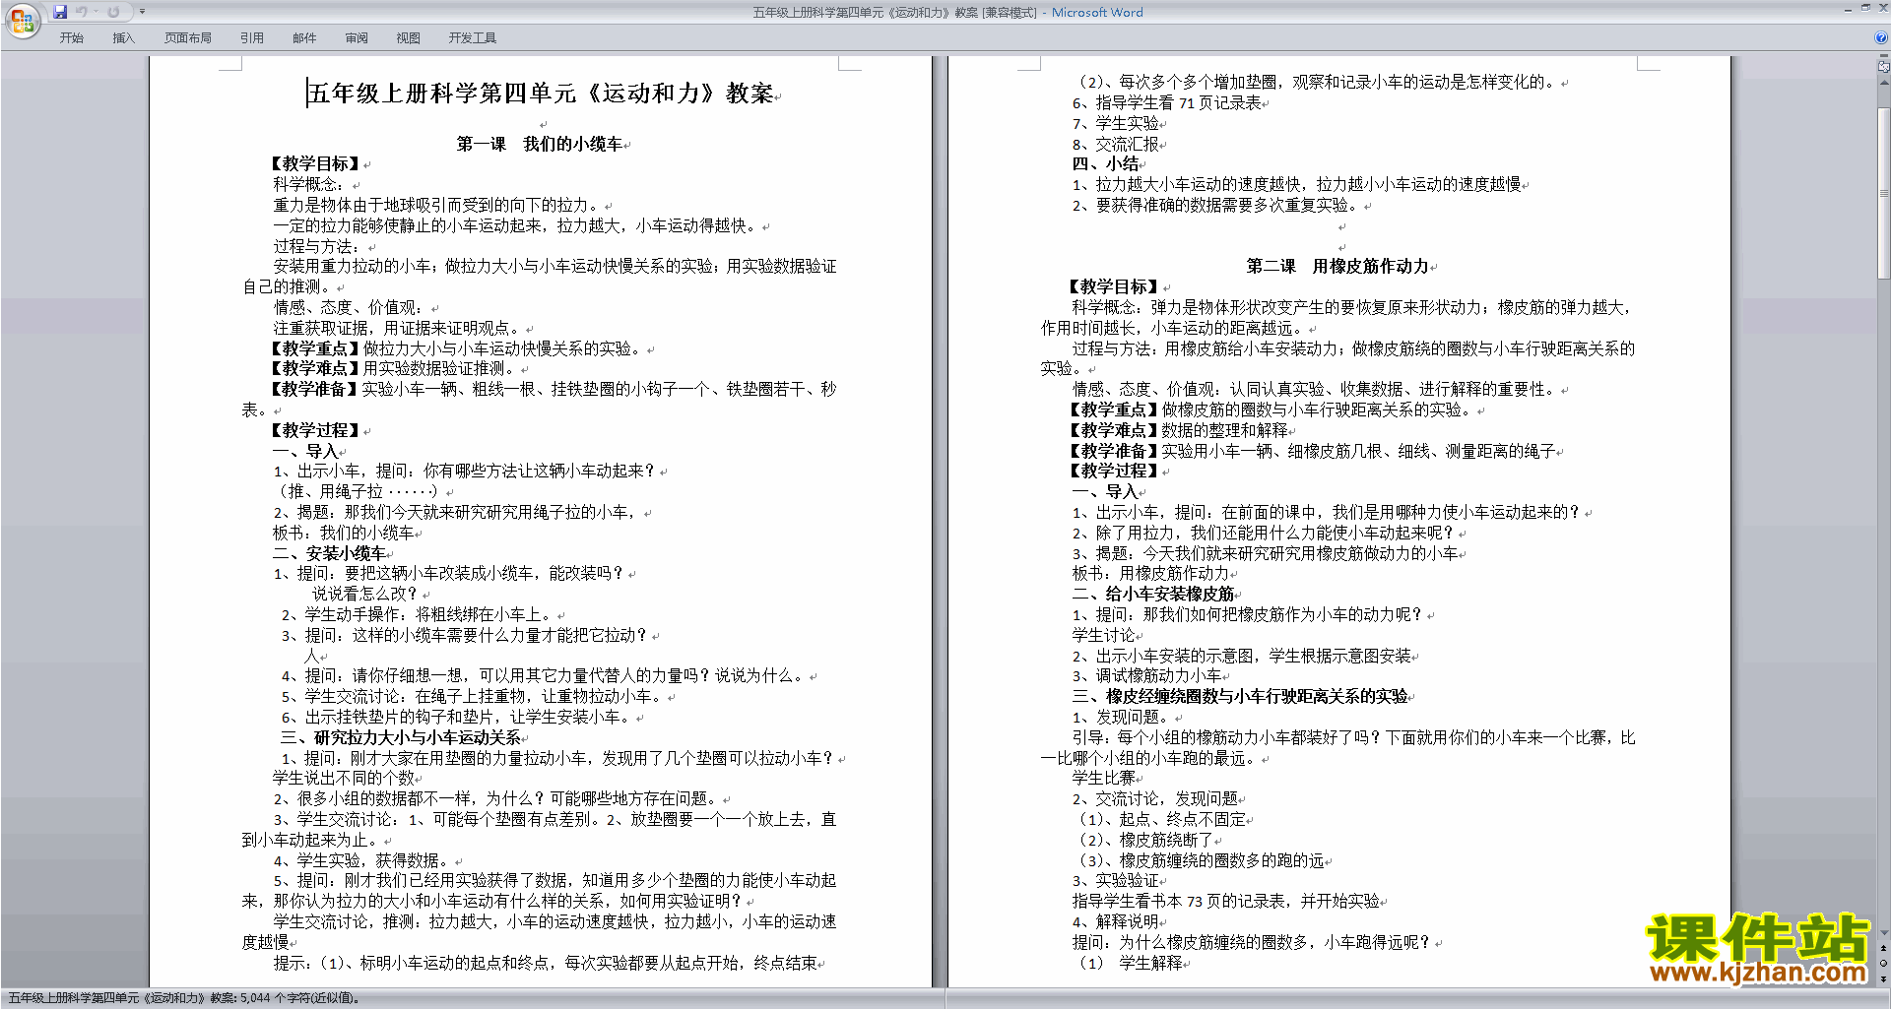Click section heading 二、安装小缆车

329,553
